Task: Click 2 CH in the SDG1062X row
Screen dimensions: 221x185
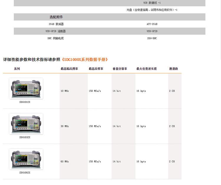Action: [x=172, y=162]
